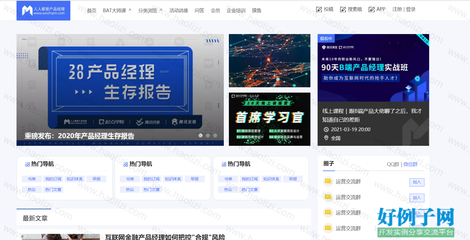Open the 会员 nav item
The image size is (470, 240).
215,10
